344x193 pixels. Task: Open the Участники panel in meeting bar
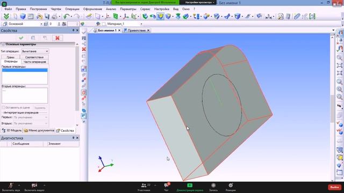coord(144,187)
